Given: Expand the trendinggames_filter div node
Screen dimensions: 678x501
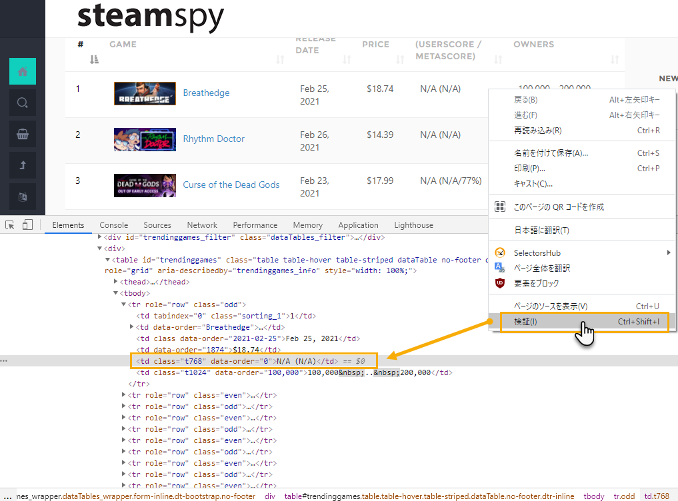Looking at the screenshot, I should click(100, 237).
